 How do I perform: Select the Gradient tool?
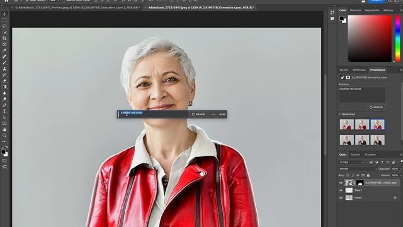tap(4, 87)
